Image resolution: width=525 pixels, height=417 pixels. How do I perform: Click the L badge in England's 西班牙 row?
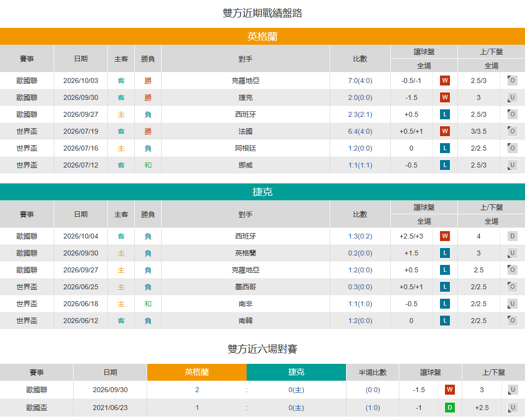pyautogui.click(x=444, y=114)
